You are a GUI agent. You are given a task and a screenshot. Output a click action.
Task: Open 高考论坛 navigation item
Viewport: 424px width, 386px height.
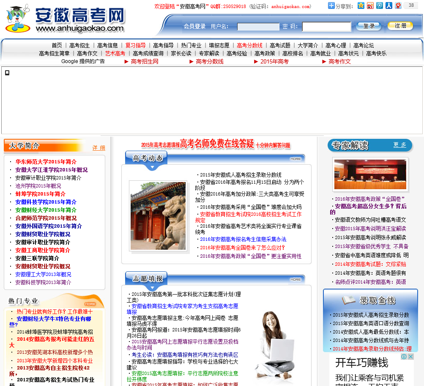[364, 45]
